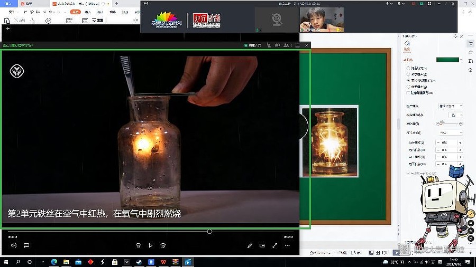Collapse the fill section in format pane
476x267 pixels.
point(405,60)
